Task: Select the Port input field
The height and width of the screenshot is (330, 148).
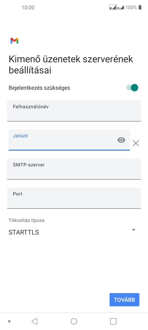Action: point(74,198)
